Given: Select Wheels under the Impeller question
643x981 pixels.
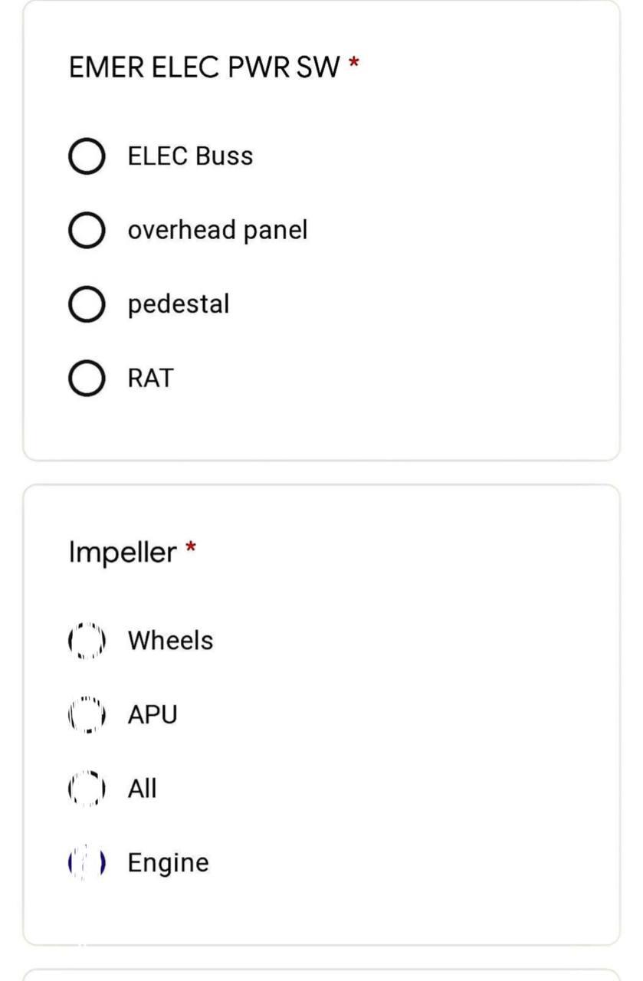Looking at the screenshot, I should [x=87, y=640].
